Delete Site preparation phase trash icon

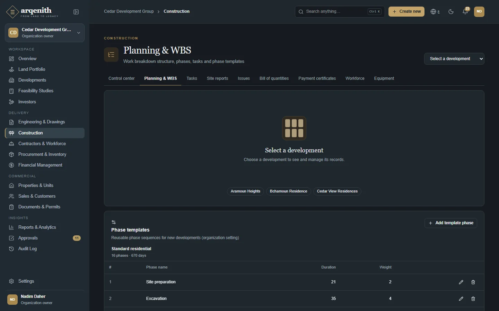(473, 282)
